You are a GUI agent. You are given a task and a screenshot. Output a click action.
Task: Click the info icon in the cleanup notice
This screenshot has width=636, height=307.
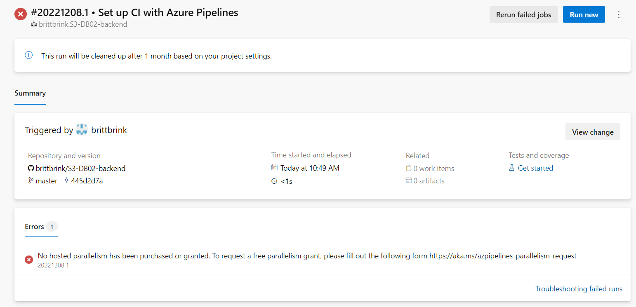point(28,55)
